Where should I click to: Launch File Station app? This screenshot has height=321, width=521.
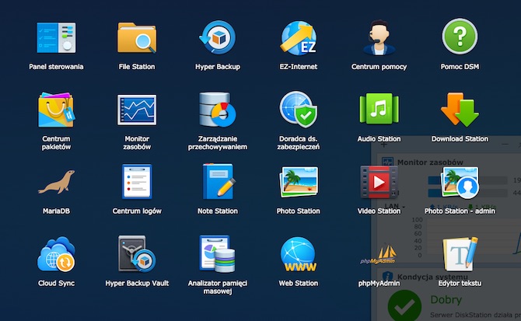pos(137,37)
